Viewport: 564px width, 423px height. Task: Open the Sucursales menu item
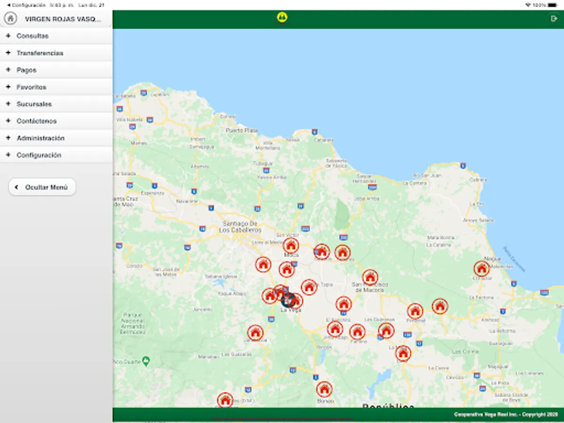(34, 104)
